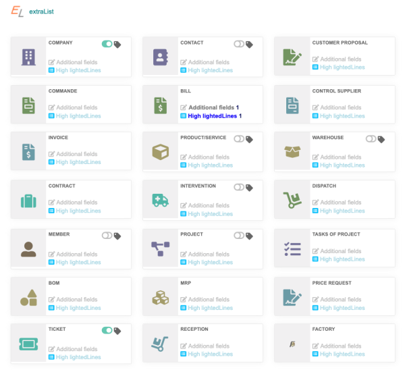Screen dimensions: 405x372
Task: Enable the Contact toggle switch
Action: [238, 45]
